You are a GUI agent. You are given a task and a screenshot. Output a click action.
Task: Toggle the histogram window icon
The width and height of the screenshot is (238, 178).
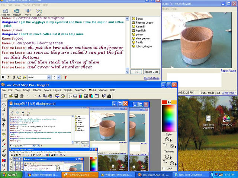click(86, 96)
